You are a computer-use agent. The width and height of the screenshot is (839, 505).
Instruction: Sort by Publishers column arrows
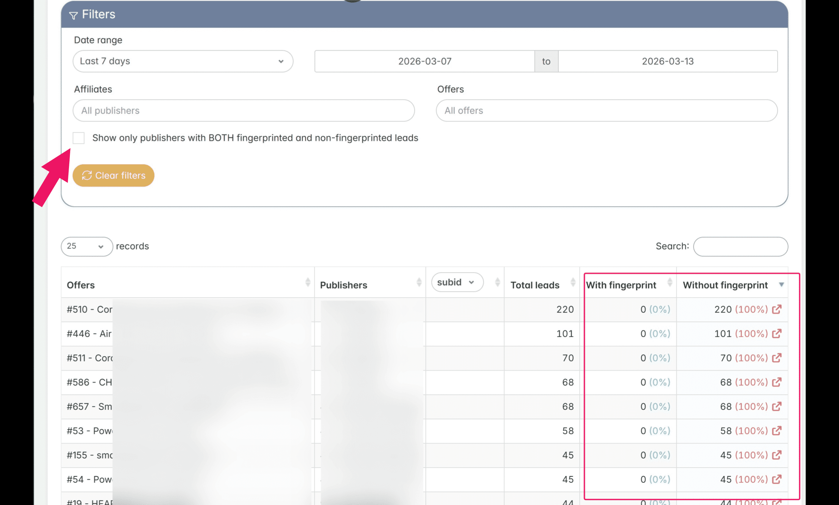[x=419, y=283]
